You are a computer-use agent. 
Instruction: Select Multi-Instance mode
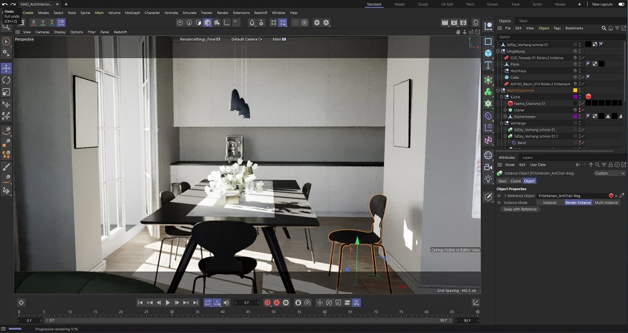[x=606, y=202]
